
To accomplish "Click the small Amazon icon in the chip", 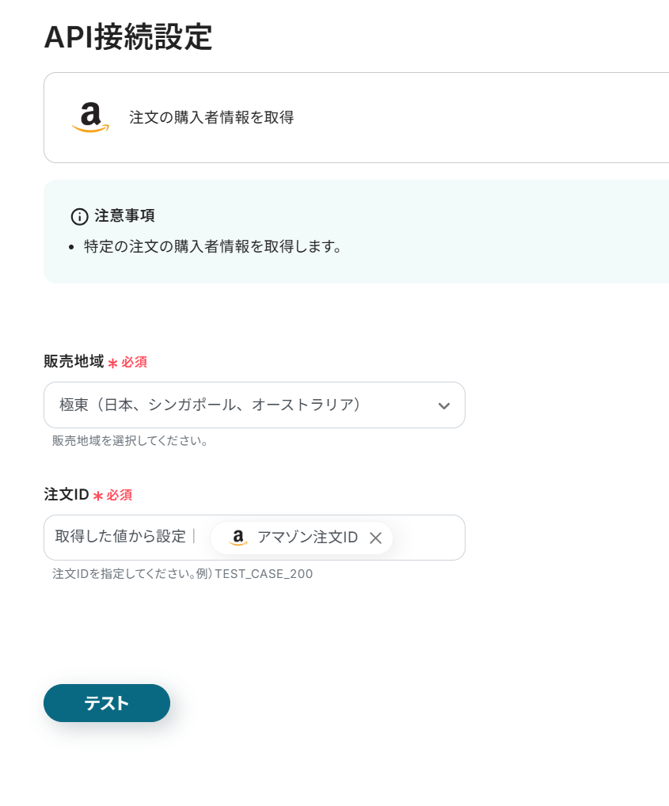I will (238, 538).
